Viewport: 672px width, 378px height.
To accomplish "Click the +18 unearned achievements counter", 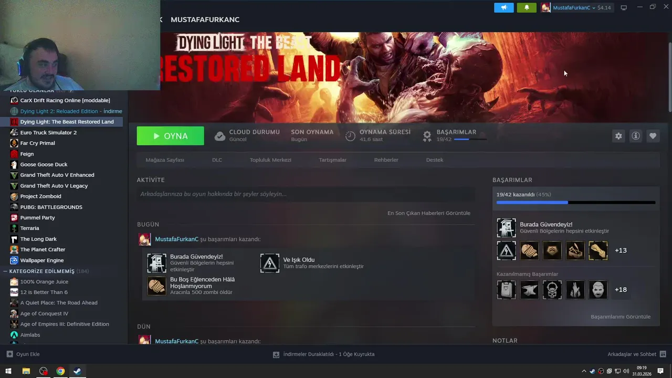I will click(621, 290).
